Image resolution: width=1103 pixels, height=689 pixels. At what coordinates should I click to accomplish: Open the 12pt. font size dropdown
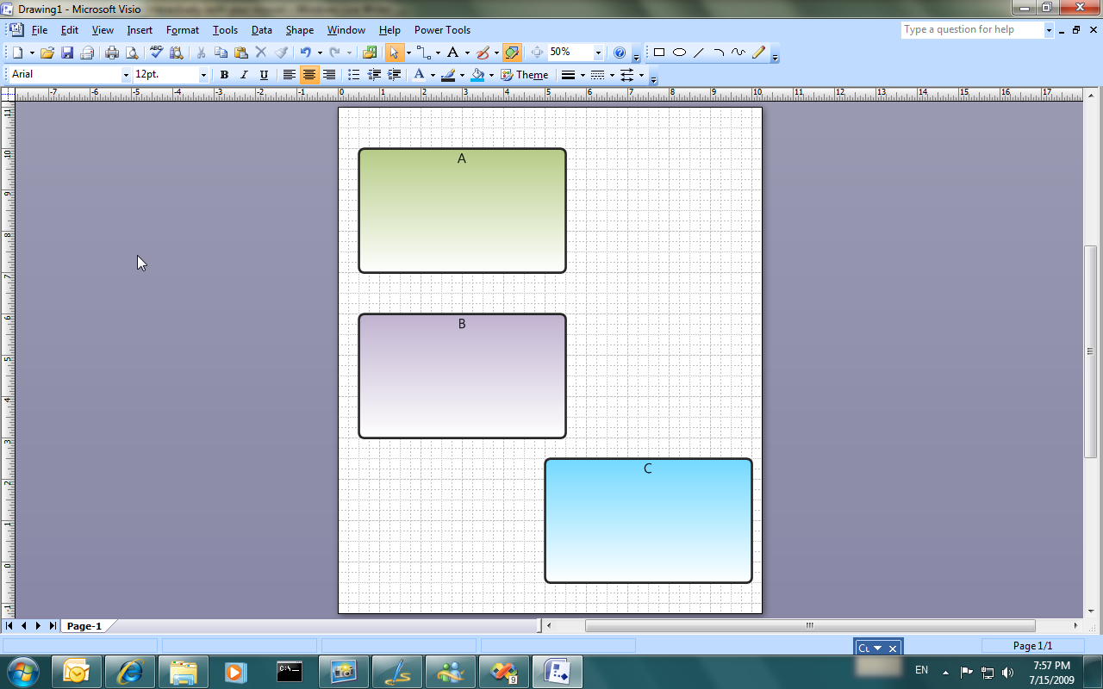pyautogui.click(x=203, y=75)
